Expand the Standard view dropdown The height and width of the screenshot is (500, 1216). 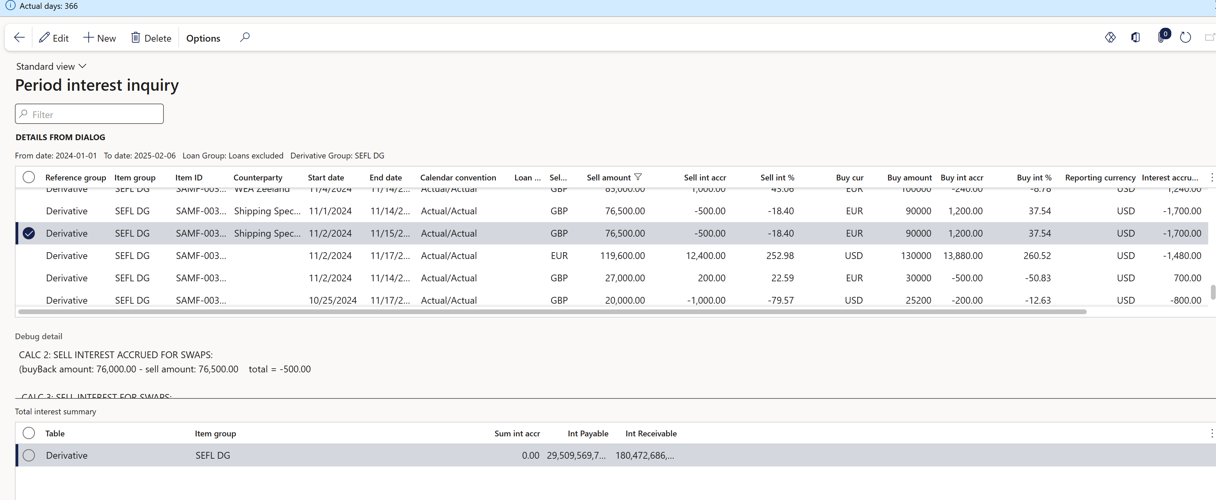[x=51, y=66]
